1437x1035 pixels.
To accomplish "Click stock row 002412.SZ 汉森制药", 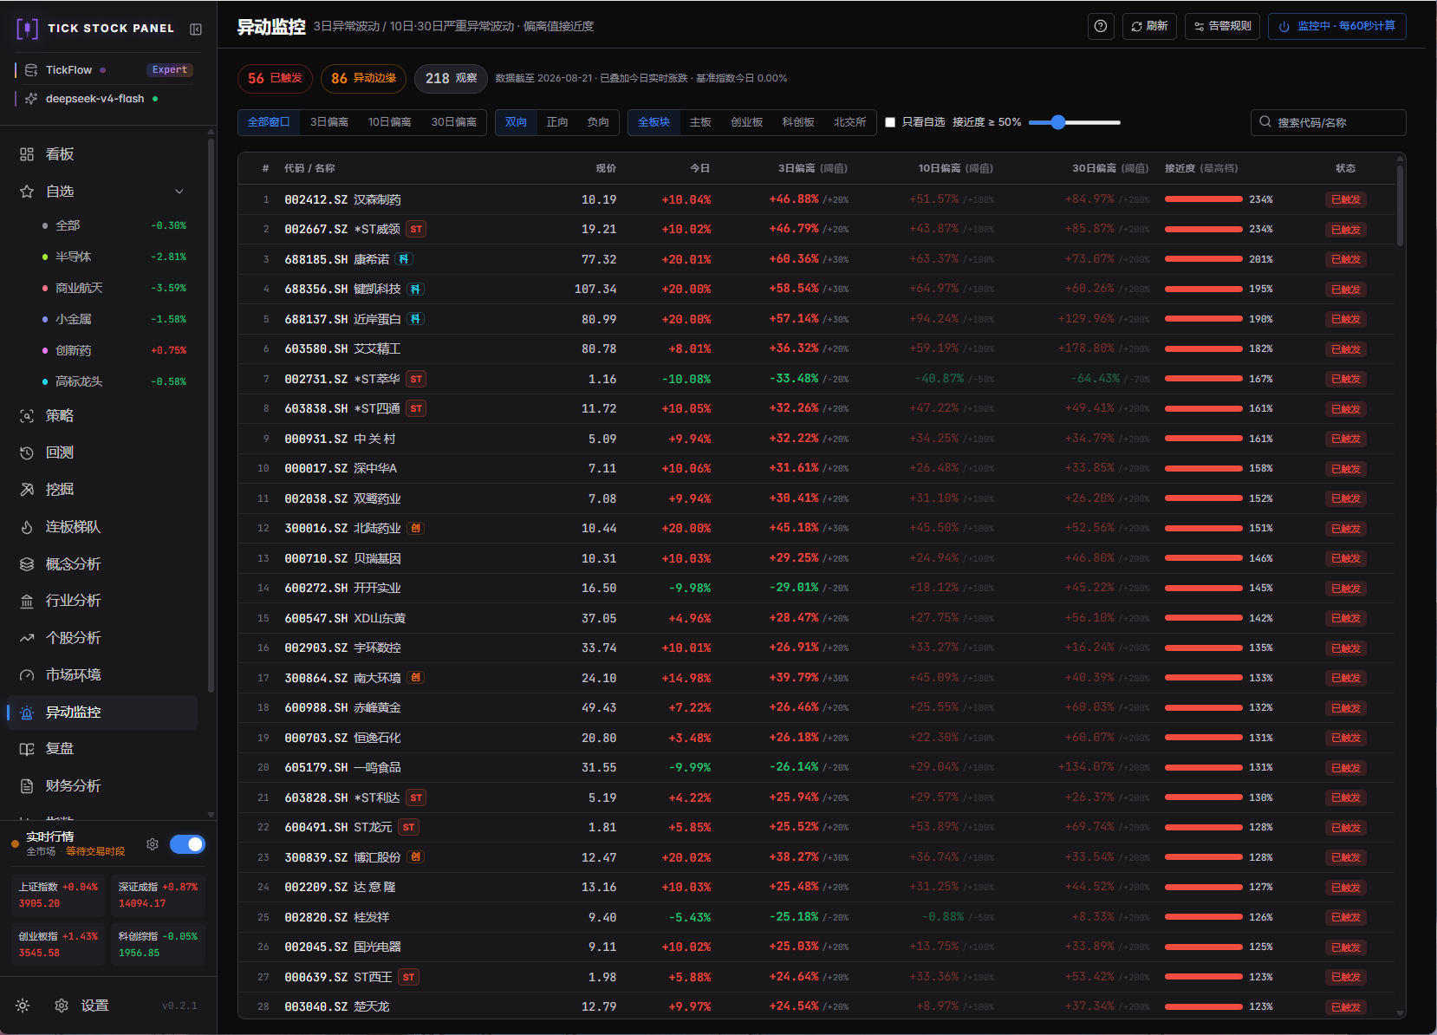I will (x=815, y=199).
